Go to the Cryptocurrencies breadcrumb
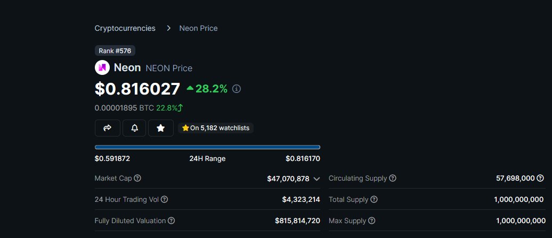 125,28
